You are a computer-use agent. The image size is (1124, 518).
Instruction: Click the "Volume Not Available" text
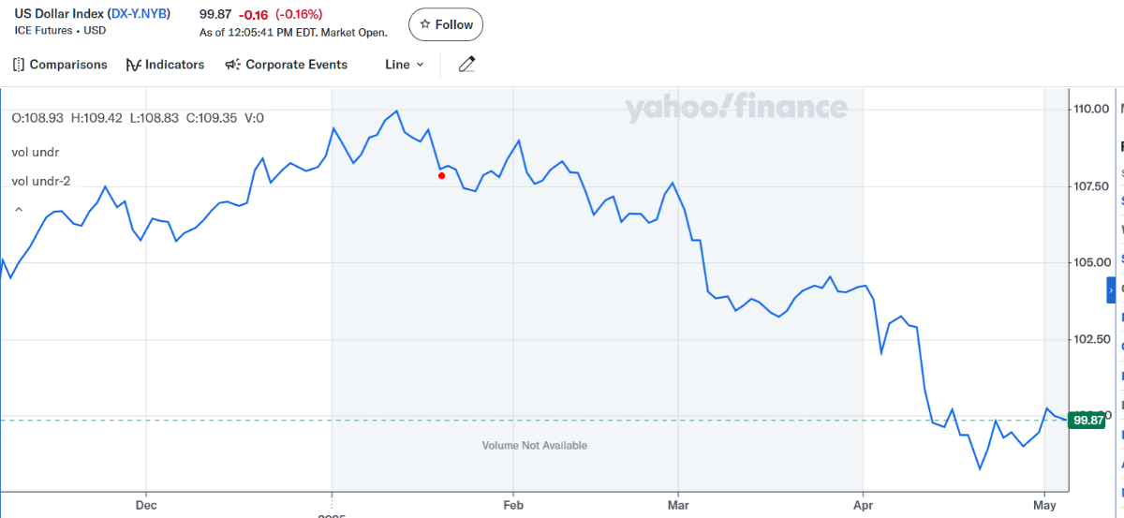click(x=534, y=446)
